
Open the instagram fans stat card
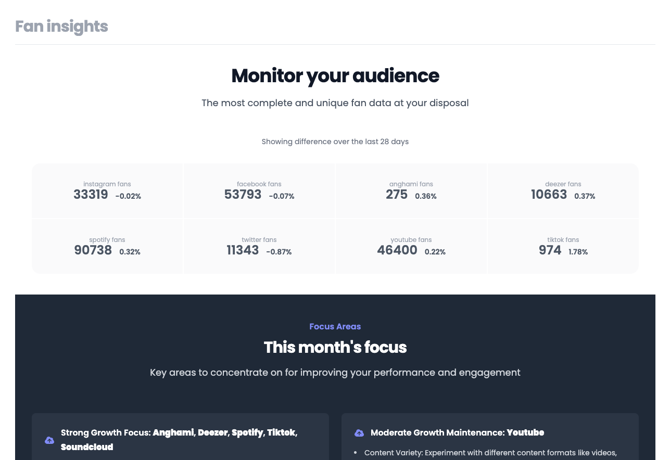107,191
